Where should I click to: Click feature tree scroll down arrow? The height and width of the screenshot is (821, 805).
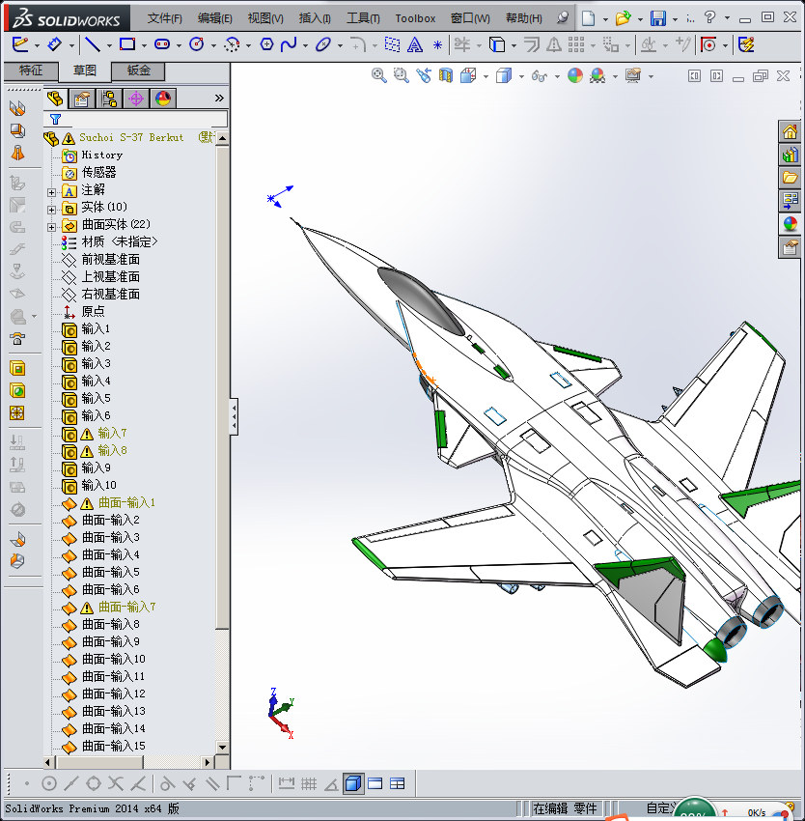point(222,748)
